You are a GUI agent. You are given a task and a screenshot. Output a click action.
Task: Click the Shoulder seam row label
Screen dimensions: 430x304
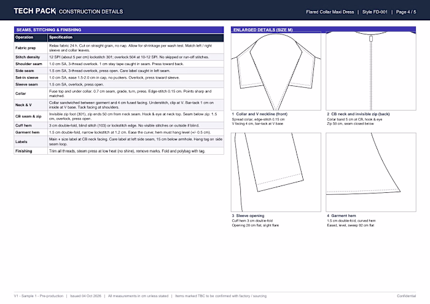(x=29, y=64)
